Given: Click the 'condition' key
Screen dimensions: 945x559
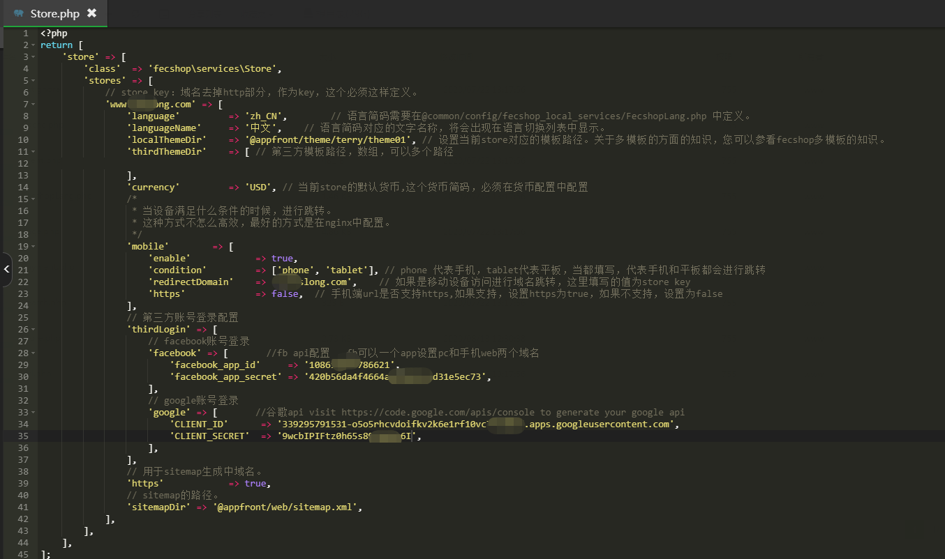Looking at the screenshot, I should 177,270.
